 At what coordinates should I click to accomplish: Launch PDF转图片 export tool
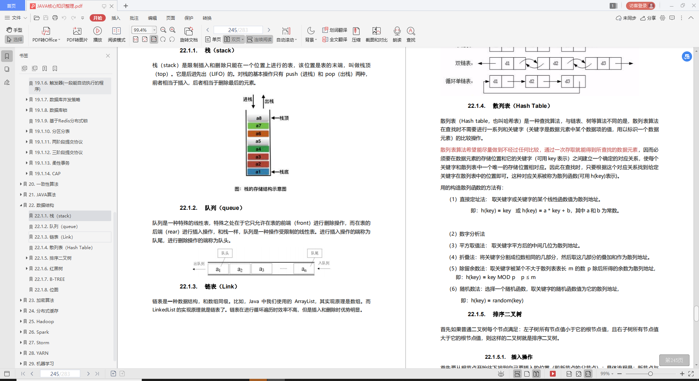tap(77, 34)
